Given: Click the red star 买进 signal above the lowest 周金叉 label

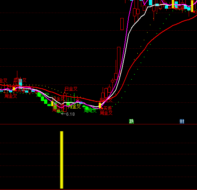Looking at the screenshot, I should (x=106, y=108).
